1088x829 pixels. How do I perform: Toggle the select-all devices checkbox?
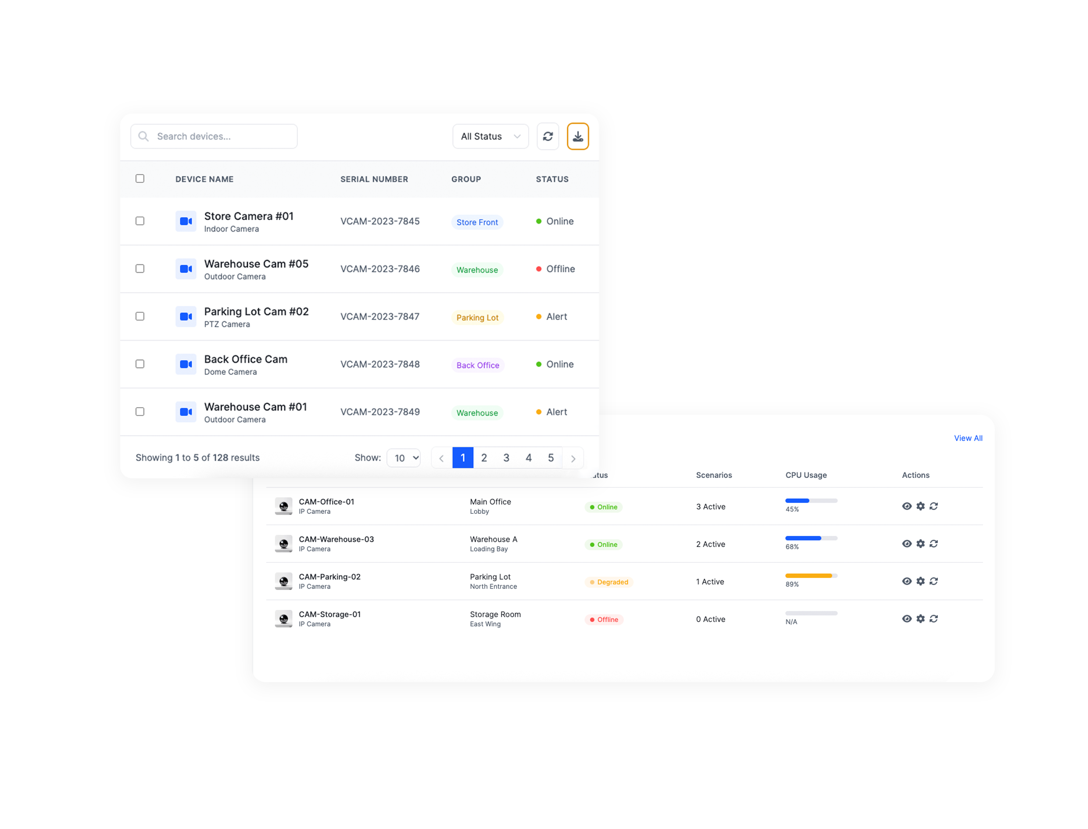click(x=140, y=178)
